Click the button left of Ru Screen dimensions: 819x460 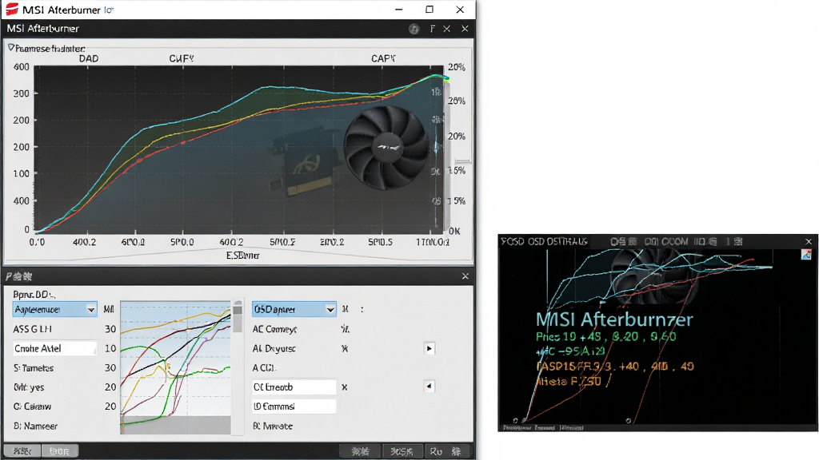point(402,451)
